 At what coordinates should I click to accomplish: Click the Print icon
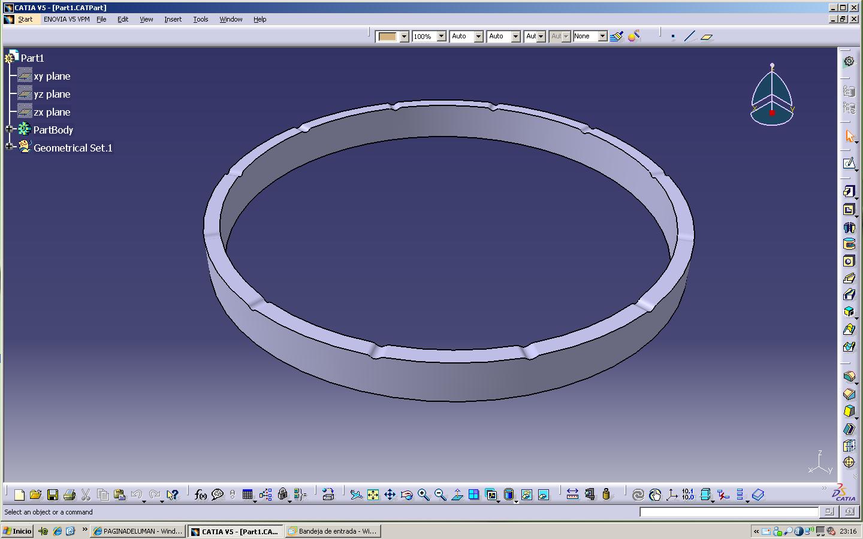click(x=69, y=495)
